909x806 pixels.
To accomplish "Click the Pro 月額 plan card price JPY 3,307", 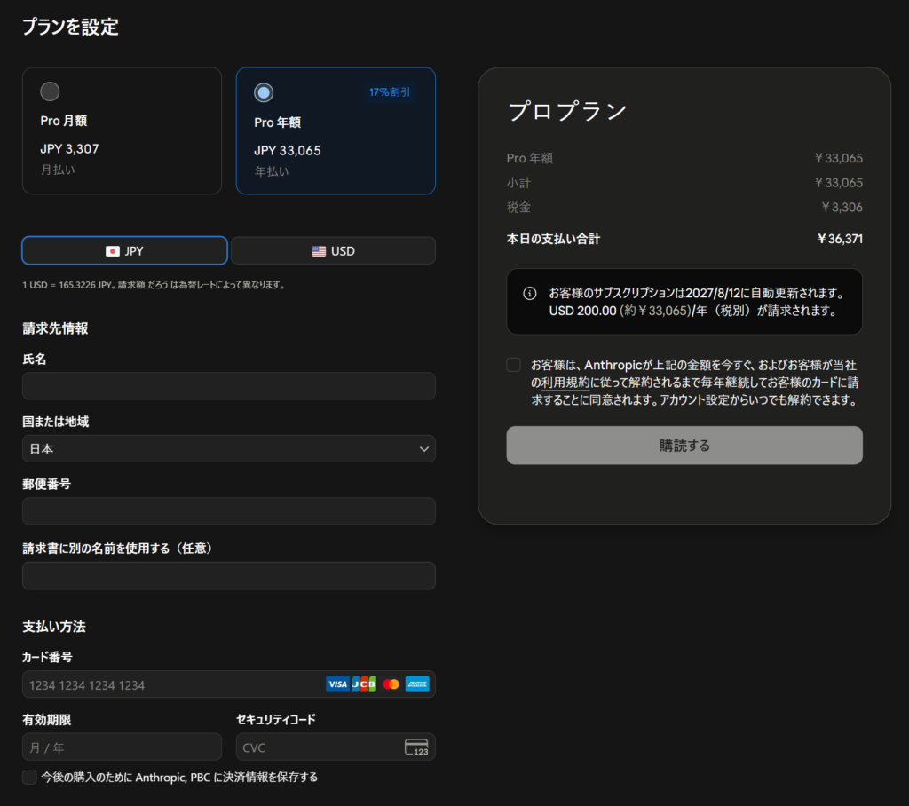I will coord(69,149).
